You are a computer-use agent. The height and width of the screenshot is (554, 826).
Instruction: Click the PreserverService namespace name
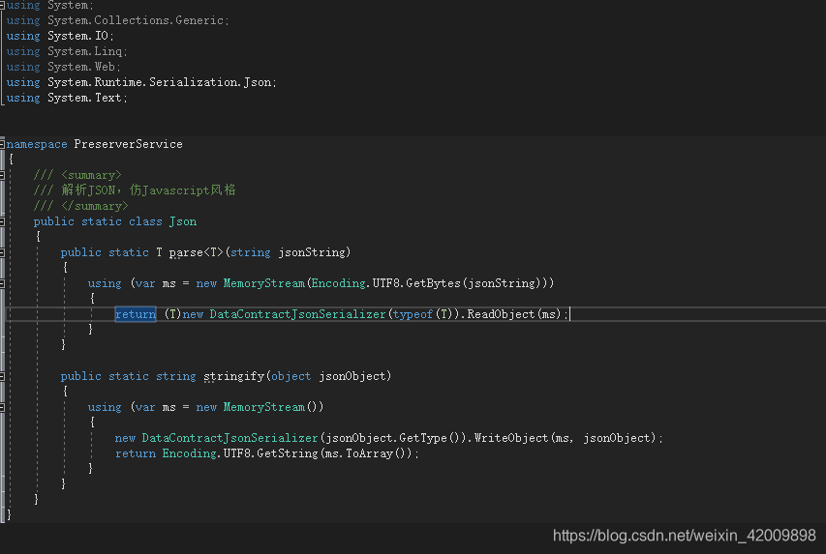coord(128,144)
